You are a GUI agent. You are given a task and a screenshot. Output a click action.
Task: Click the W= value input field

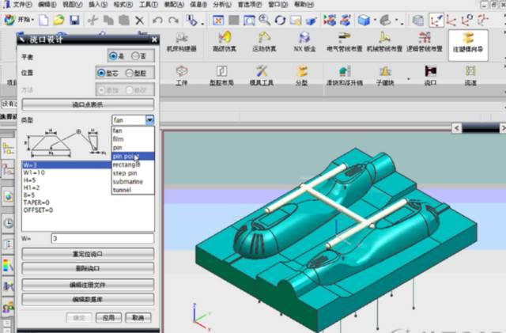click(x=101, y=238)
